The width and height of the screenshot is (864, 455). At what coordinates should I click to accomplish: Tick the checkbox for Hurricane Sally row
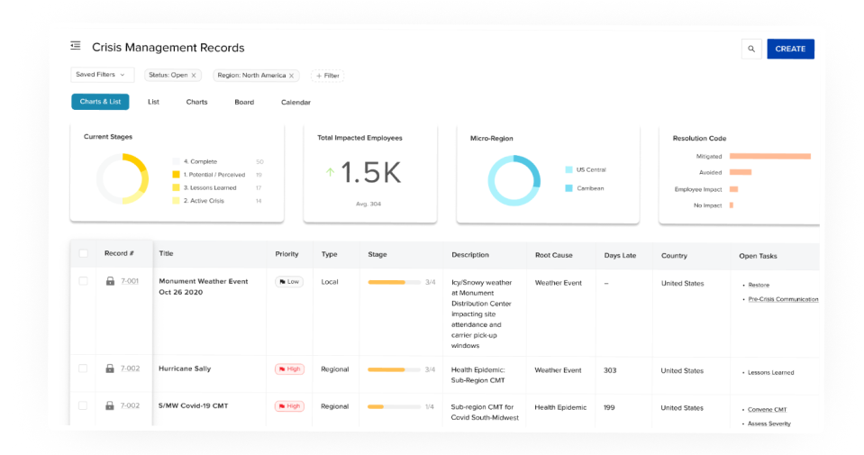[83, 368]
